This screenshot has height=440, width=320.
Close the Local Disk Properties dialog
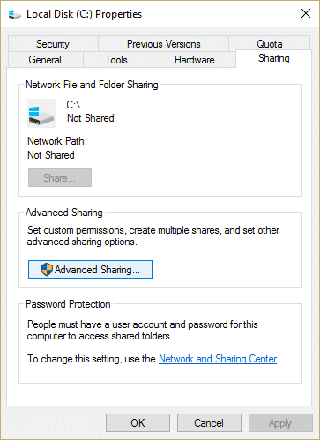306,13
